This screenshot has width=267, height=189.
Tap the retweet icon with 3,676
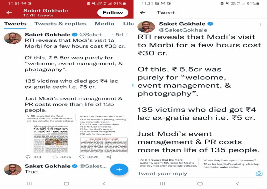(55, 157)
